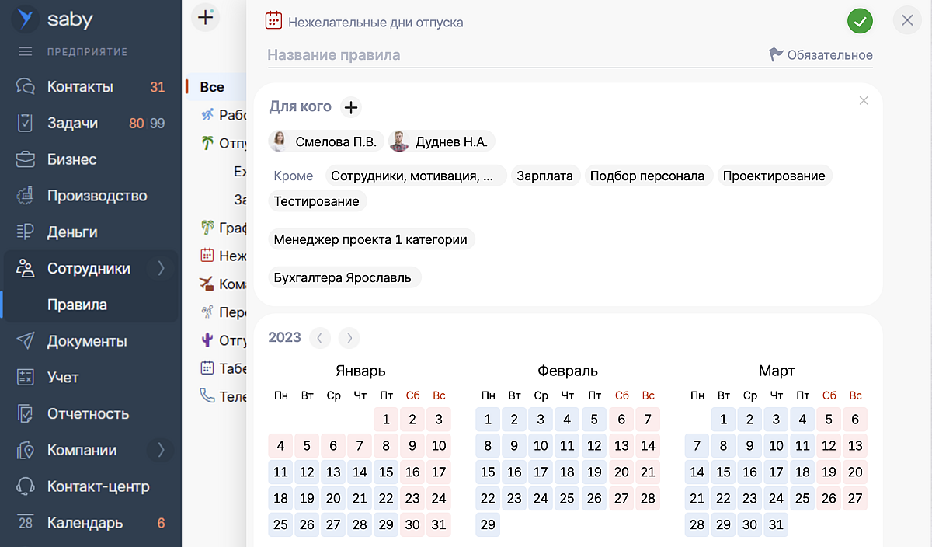The width and height of the screenshot is (932, 547).
Task: Click the plus icon next to Для кого
Action: (x=351, y=107)
